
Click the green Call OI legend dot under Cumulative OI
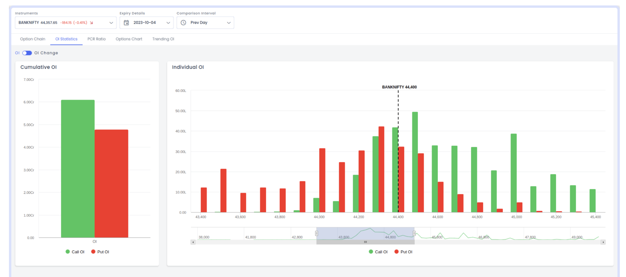click(68, 252)
